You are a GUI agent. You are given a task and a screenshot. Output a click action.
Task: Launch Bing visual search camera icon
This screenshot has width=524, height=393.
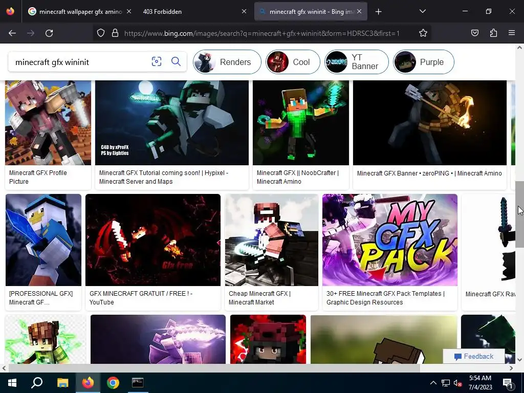point(157,61)
